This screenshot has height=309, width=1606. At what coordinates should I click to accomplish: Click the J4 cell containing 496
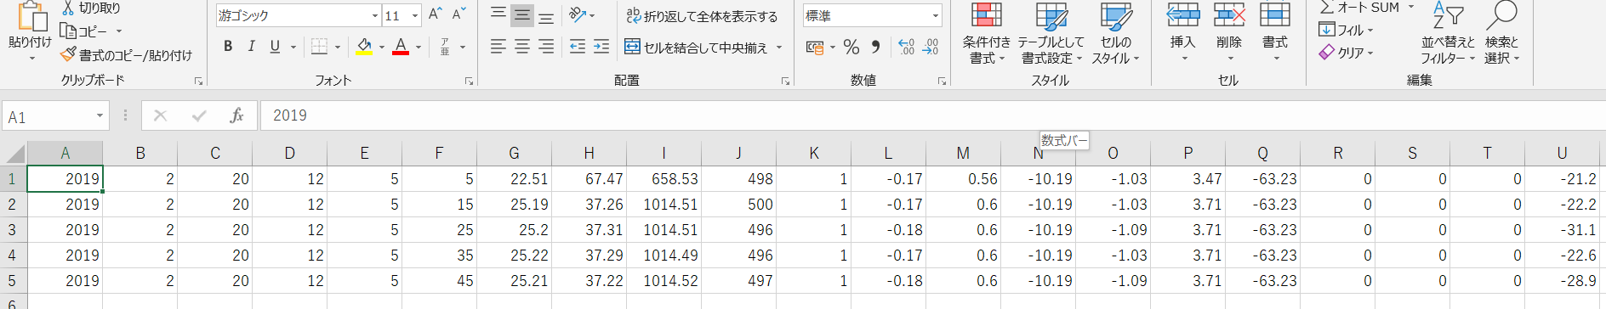tap(738, 256)
